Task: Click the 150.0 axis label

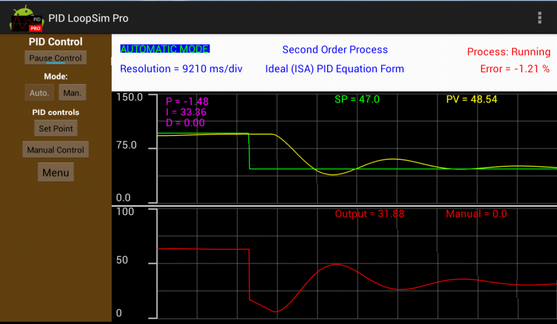Action: tap(130, 97)
